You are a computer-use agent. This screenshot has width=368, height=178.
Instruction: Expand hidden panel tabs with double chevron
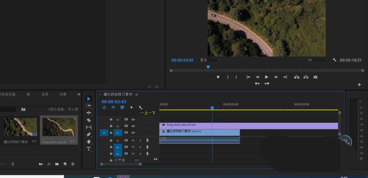79,95
